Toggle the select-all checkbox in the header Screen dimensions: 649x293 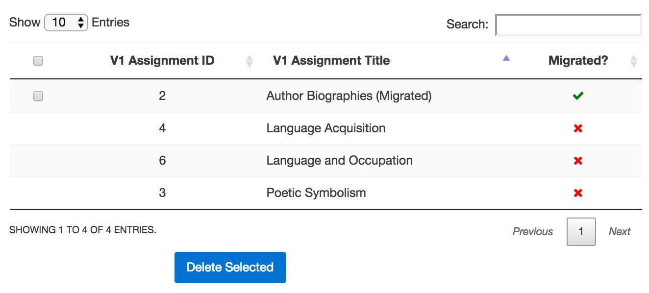[38, 60]
